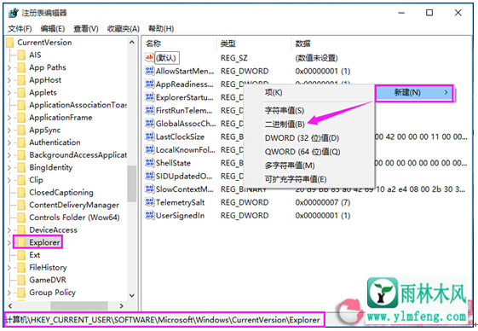The image size is (478, 331).
Task: Expand the DeviceAccess tree node
Action: point(9,230)
